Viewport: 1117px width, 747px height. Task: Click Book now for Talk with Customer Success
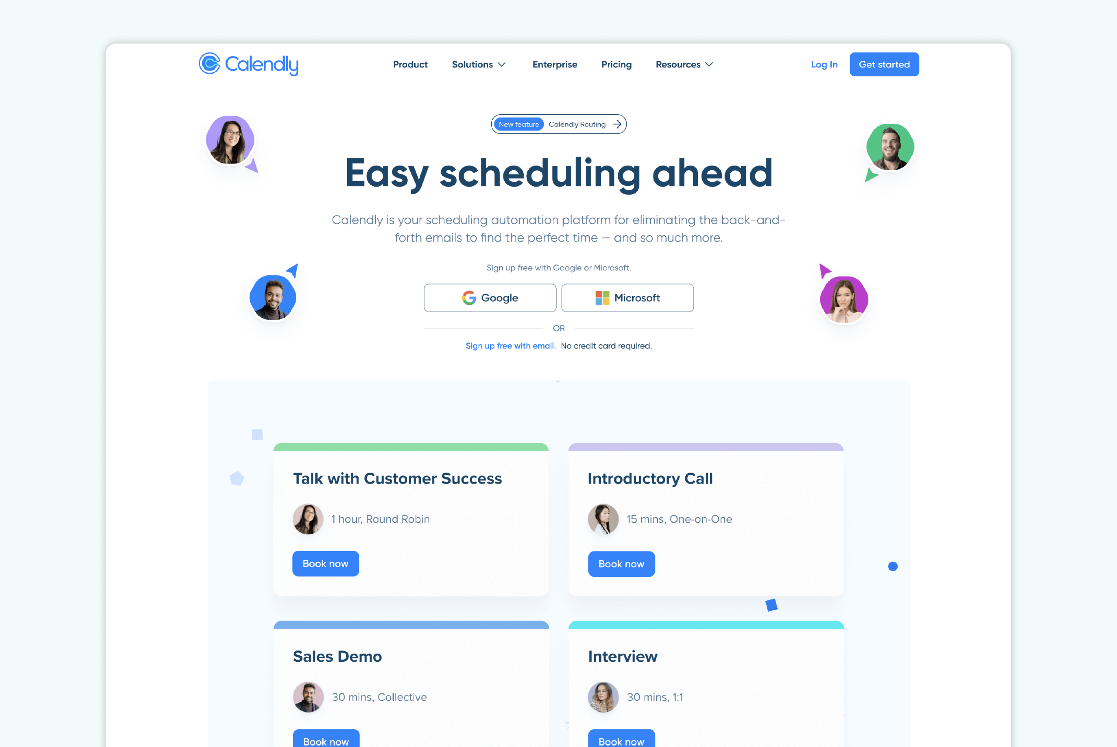[x=325, y=564]
